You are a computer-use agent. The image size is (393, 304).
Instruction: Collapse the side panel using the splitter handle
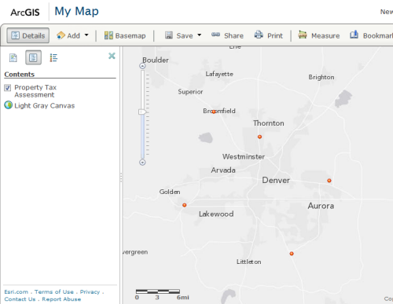tap(121, 178)
